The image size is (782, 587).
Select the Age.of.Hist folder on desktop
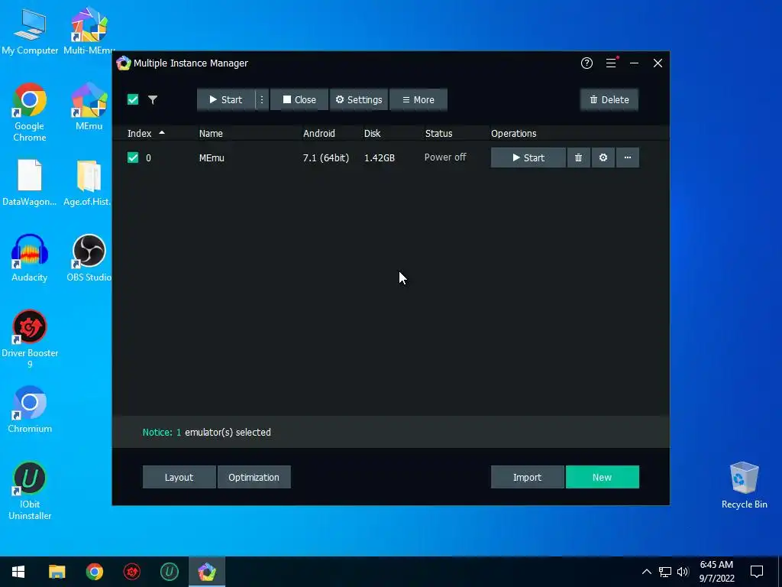coord(89,183)
